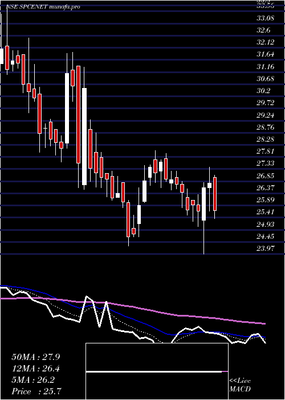Click the 50MA : 27.9 readout

pos(35,357)
